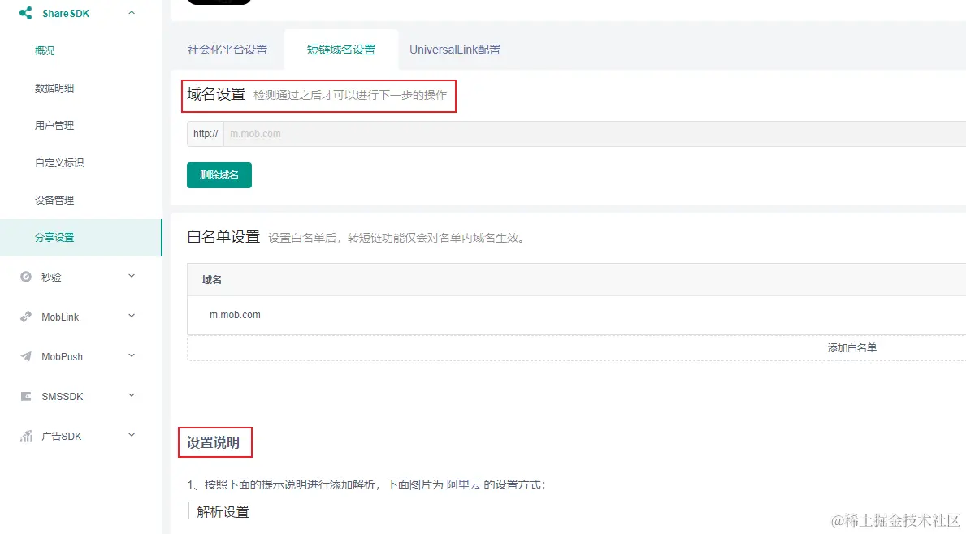Expand the 广告SDK menu chevron

point(132,435)
